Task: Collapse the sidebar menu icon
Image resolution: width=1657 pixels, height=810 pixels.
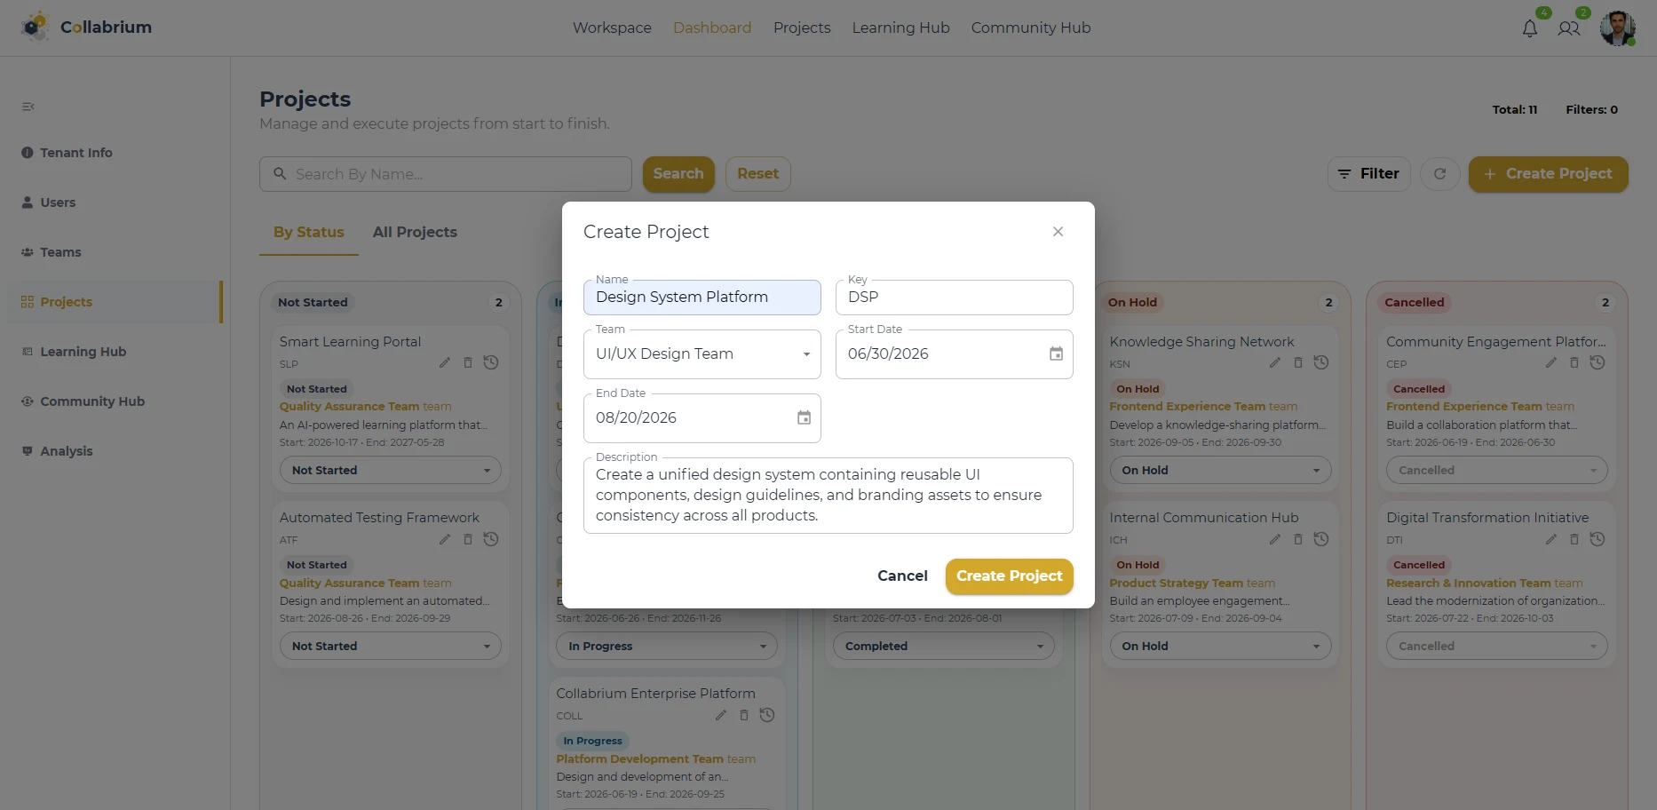Action: [28, 107]
